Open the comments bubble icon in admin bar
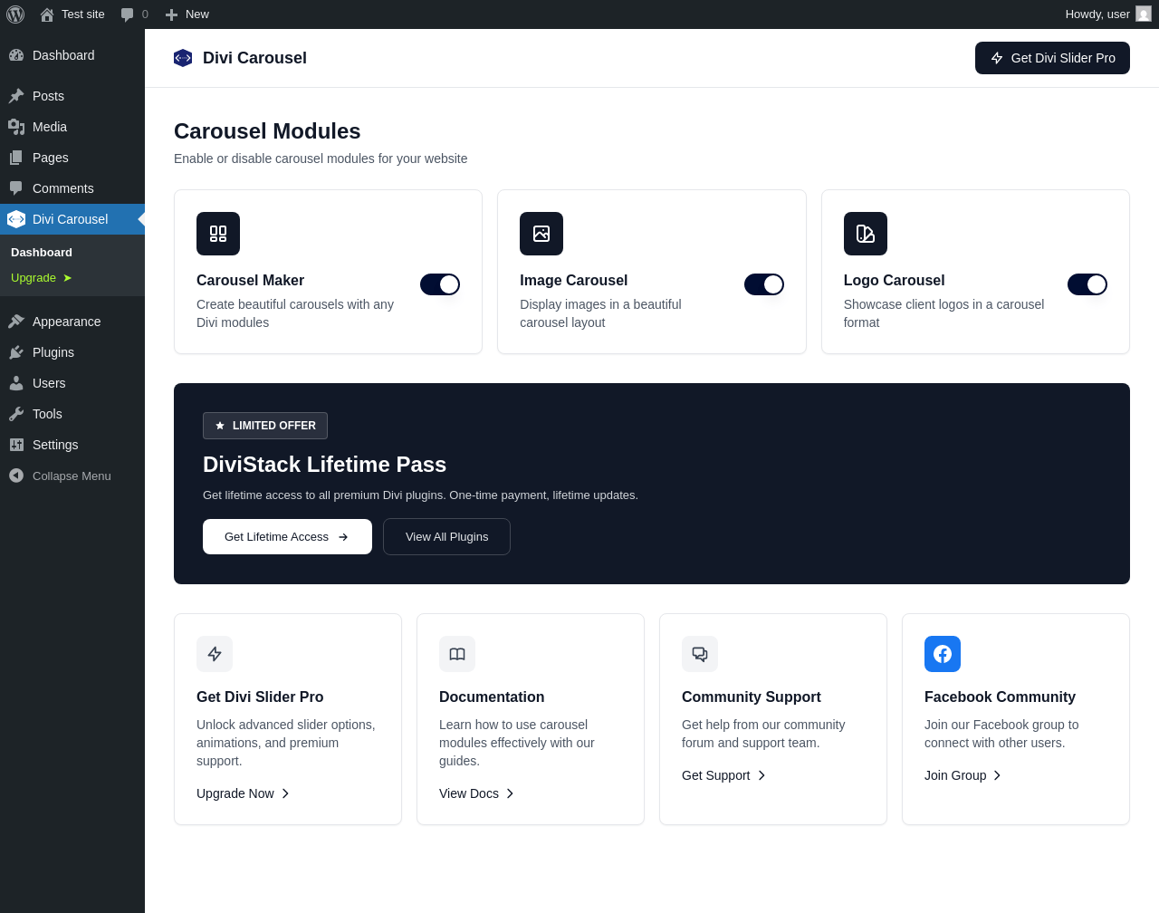Viewport: 1159px width, 913px height. click(127, 14)
